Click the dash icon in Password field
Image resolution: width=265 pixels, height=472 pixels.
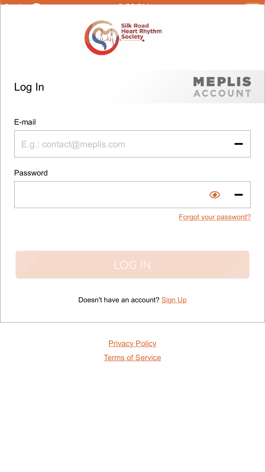coord(238,195)
